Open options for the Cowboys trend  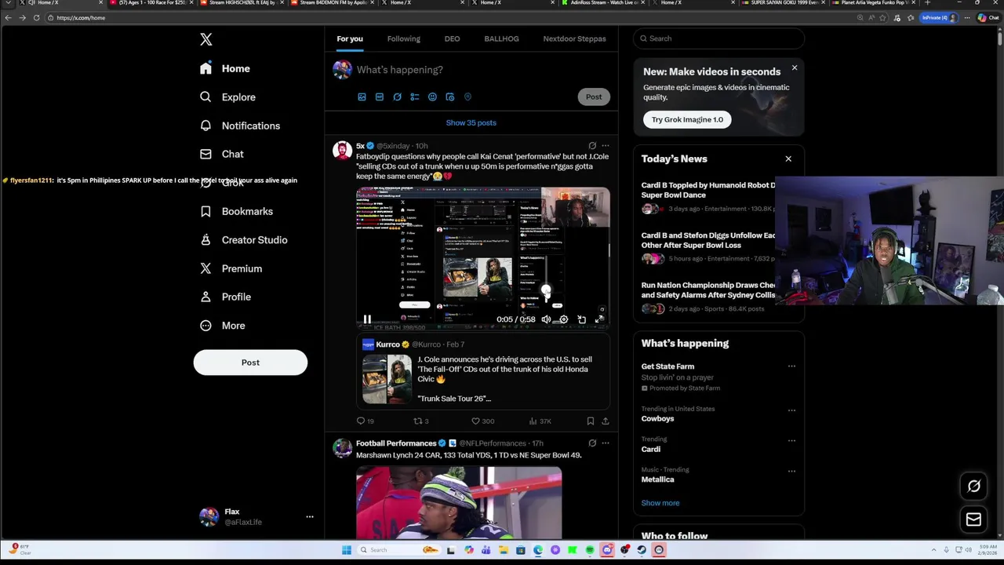click(791, 410)
